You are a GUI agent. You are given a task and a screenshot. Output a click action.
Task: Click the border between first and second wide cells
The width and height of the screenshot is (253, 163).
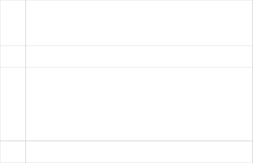pos(139,46)
